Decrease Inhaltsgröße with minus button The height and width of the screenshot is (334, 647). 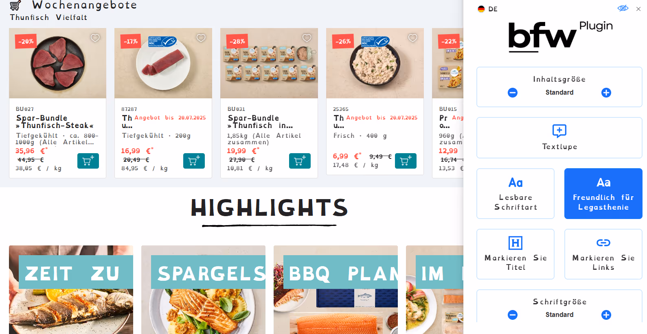[x=513, y=93]
